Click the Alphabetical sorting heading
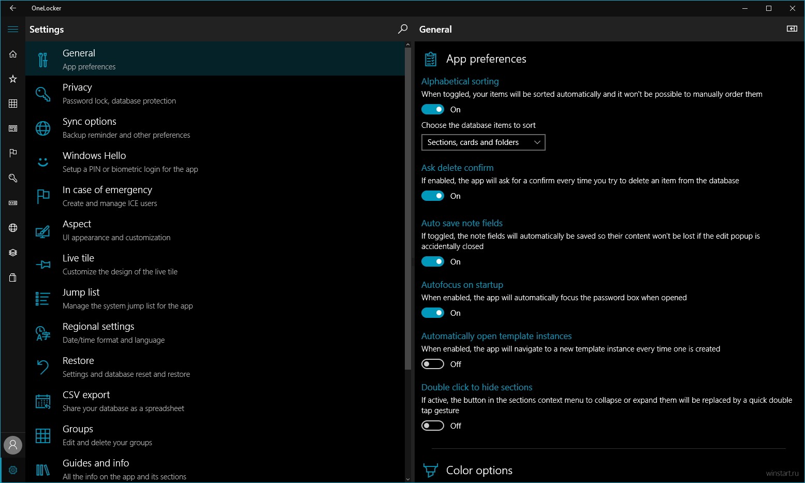Viewport: 805px width, 483px height. point(460,81)
